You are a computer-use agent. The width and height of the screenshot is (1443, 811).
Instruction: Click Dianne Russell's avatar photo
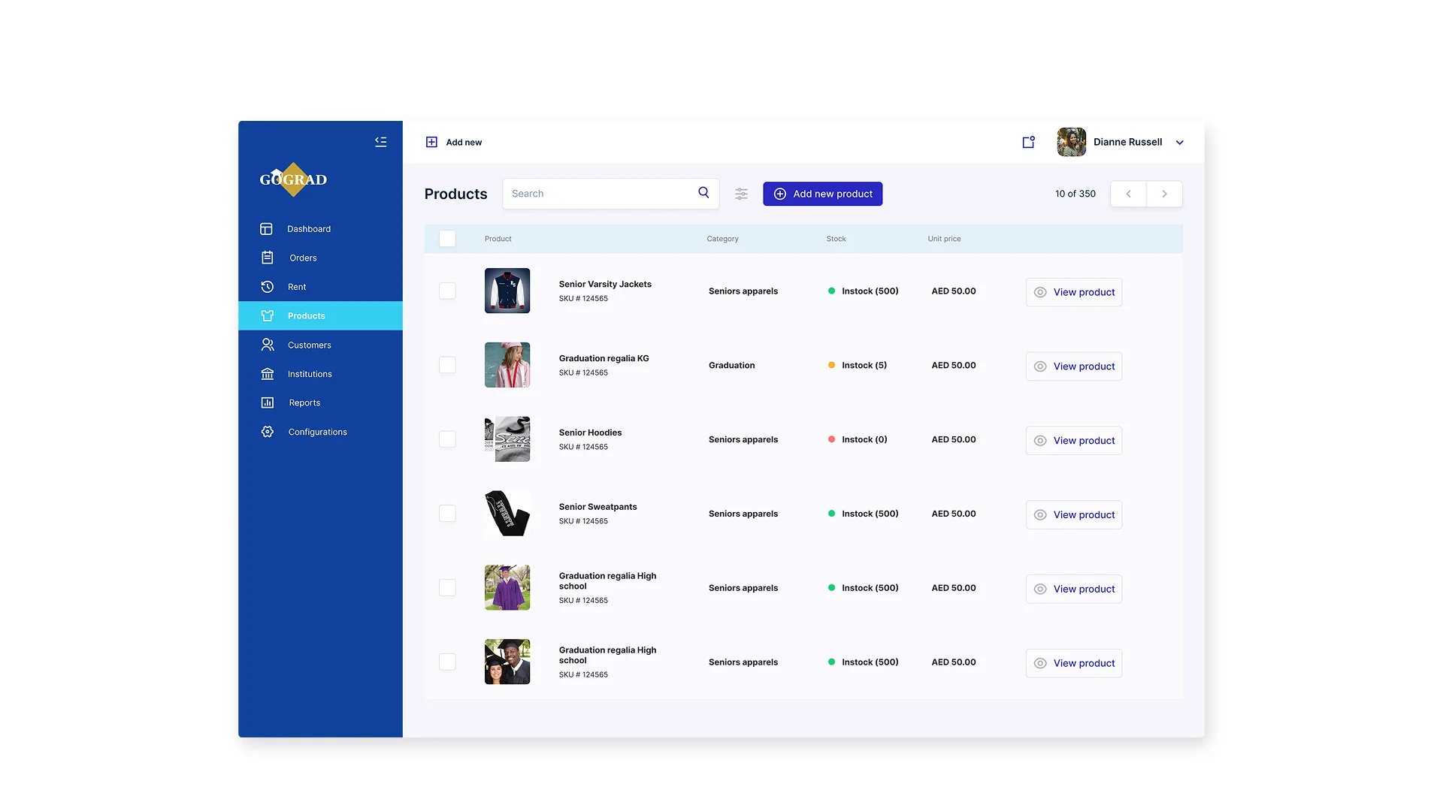1071,142
